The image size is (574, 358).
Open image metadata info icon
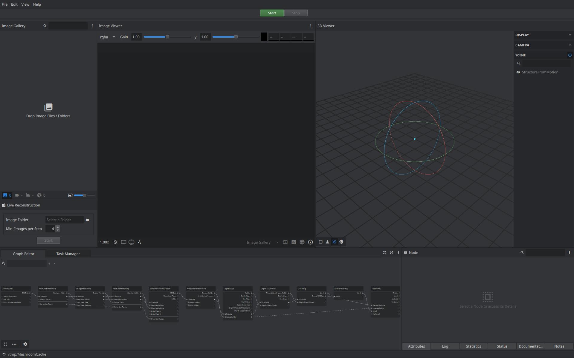tap(310, 242)
